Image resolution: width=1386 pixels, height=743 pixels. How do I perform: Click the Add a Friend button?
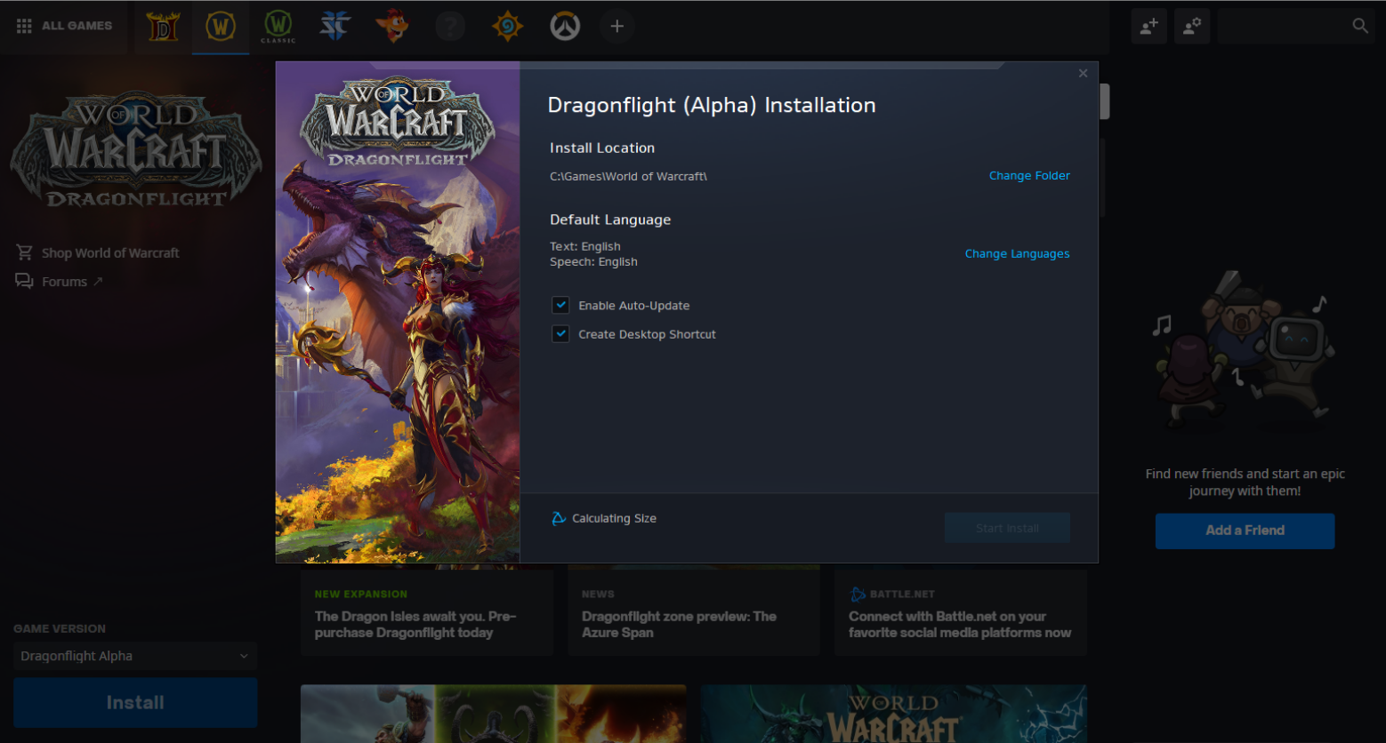pos(1245,531)
